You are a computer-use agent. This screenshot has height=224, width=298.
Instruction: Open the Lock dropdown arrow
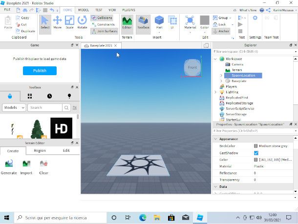(x=232, y=25)
